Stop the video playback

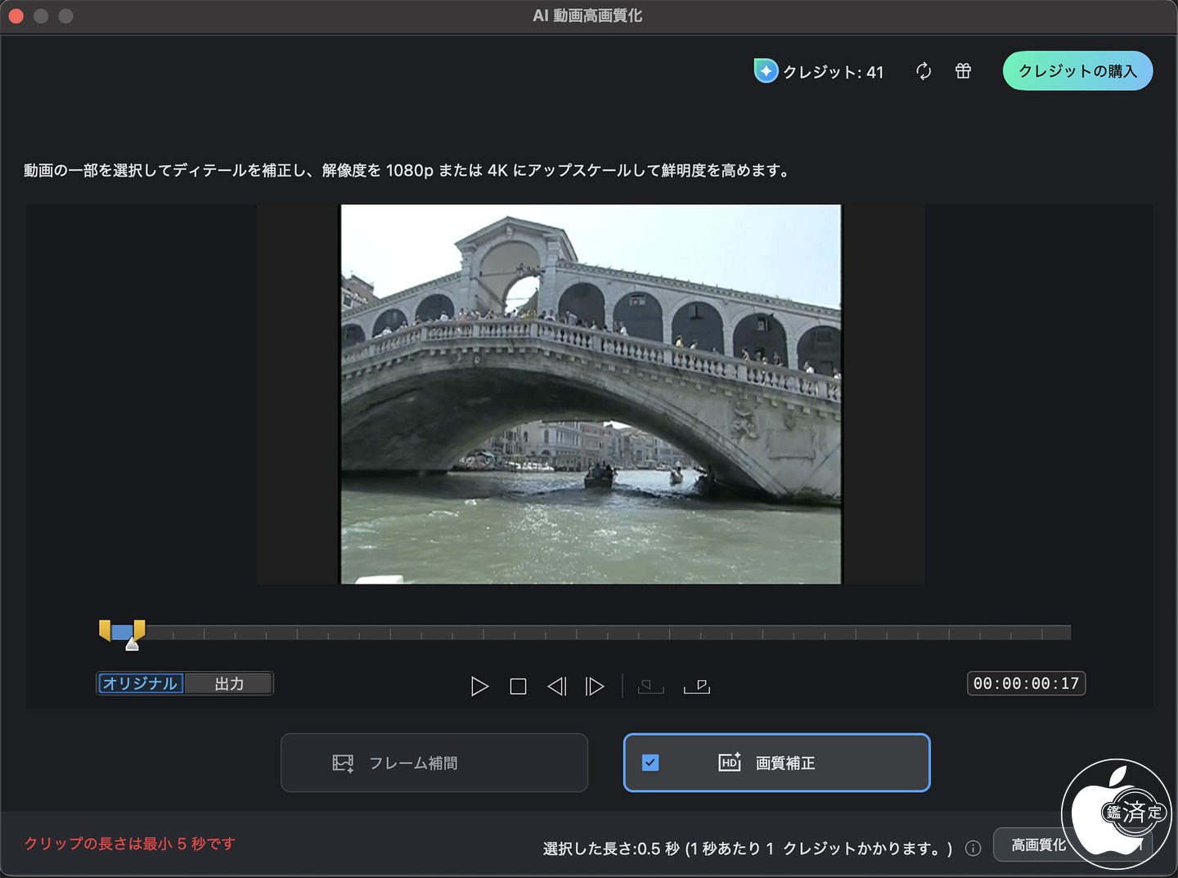(518, 687)
